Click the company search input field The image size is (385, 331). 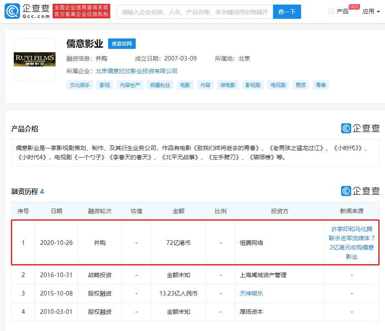point(195,12)
